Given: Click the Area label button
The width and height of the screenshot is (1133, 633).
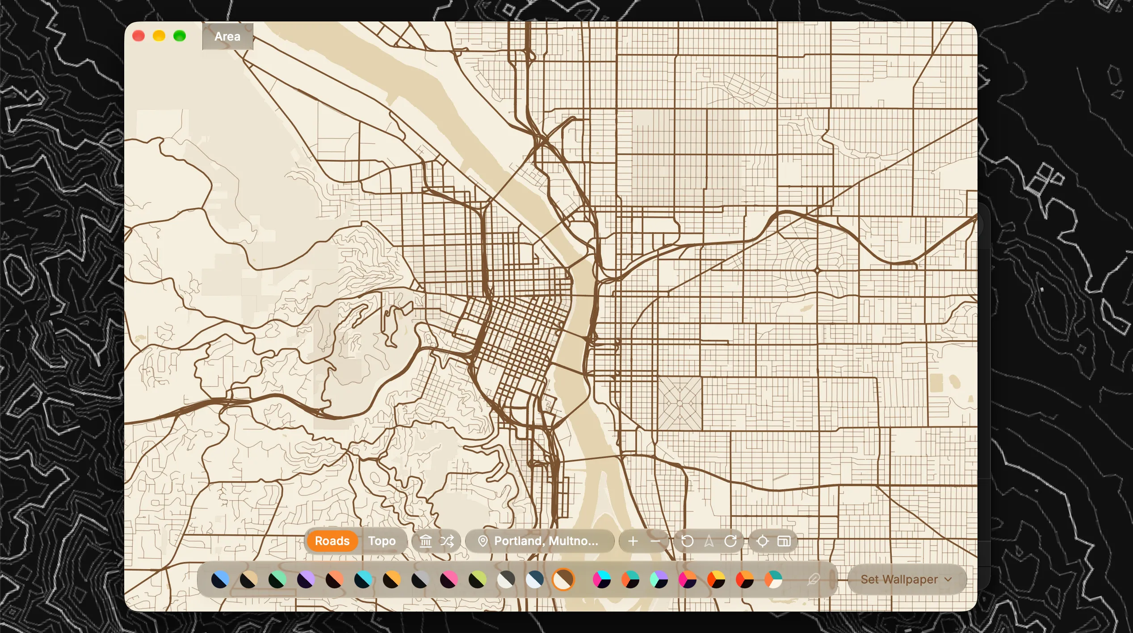Looking at the screenshot, I should point(227,36).
